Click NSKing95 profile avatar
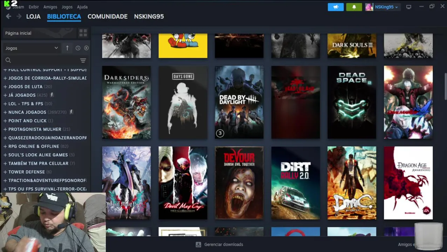447x252 pixels. point(369,7)
